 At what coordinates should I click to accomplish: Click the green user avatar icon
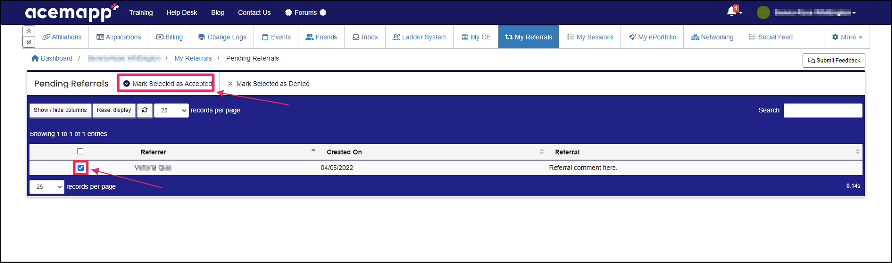[x=763, y=12]
